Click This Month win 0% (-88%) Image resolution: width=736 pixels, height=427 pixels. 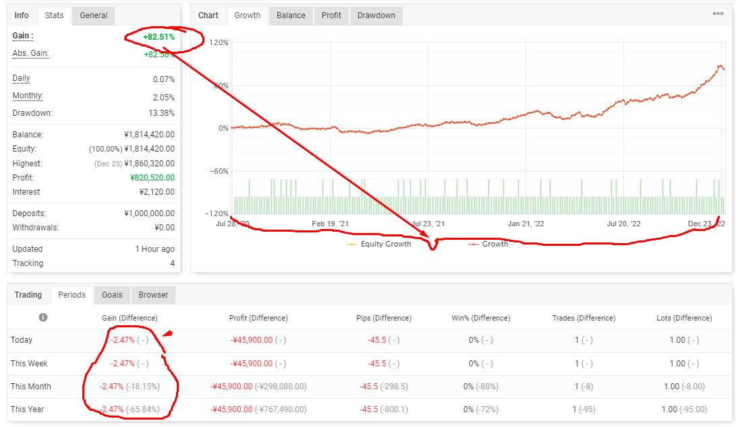click(480, 386)
